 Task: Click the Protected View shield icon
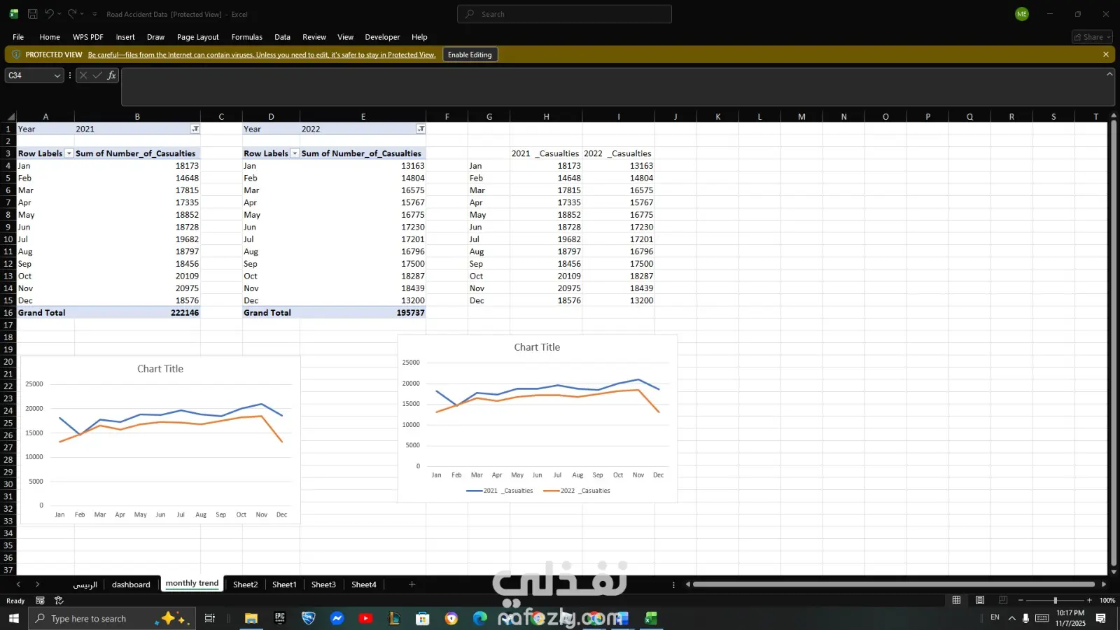pyautogui.click(x=15, y=55)
